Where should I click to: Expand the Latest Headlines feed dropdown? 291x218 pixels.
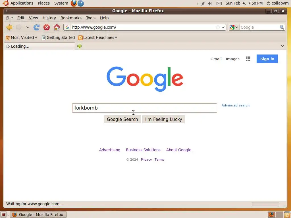(98, 37)
